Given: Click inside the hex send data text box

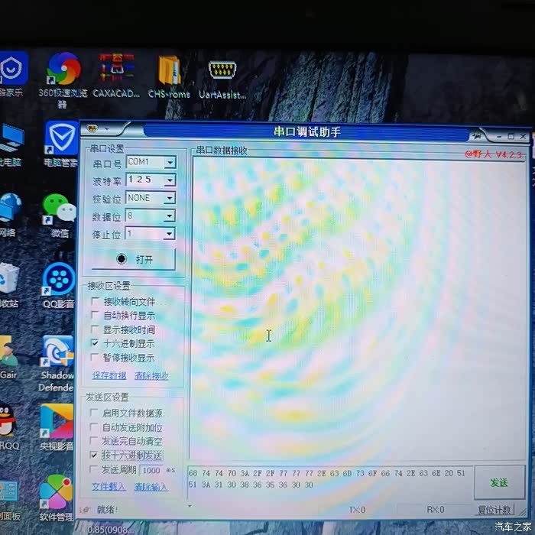Looking at the screenshot, I should click(330, 481).
